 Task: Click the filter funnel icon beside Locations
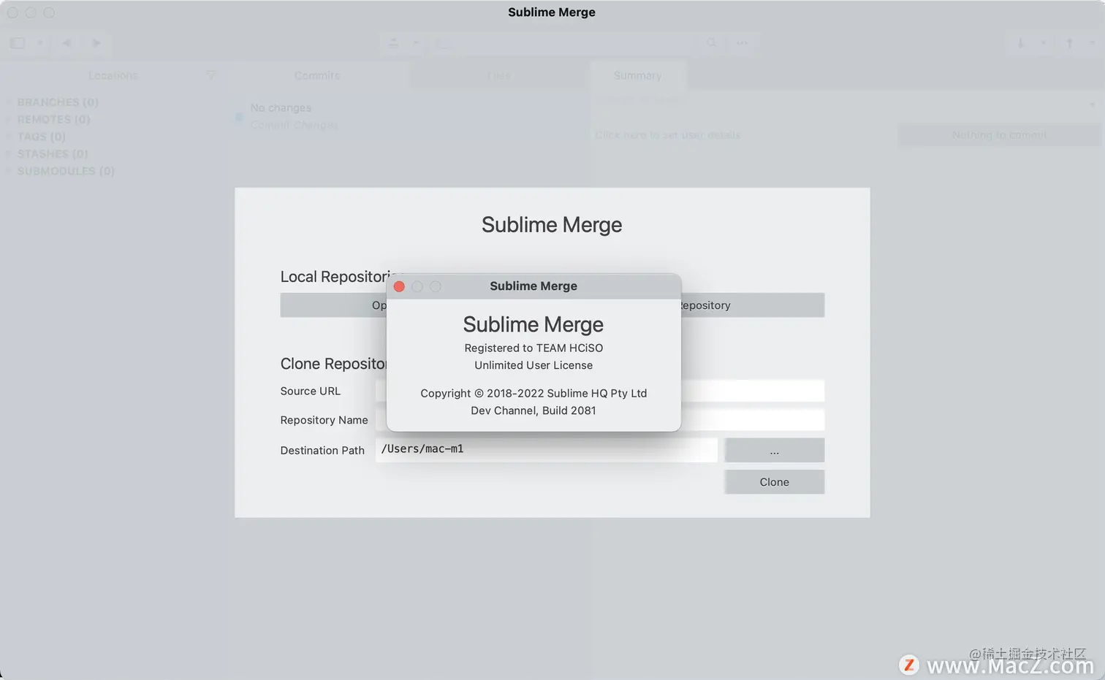click(x=210, y=75)
